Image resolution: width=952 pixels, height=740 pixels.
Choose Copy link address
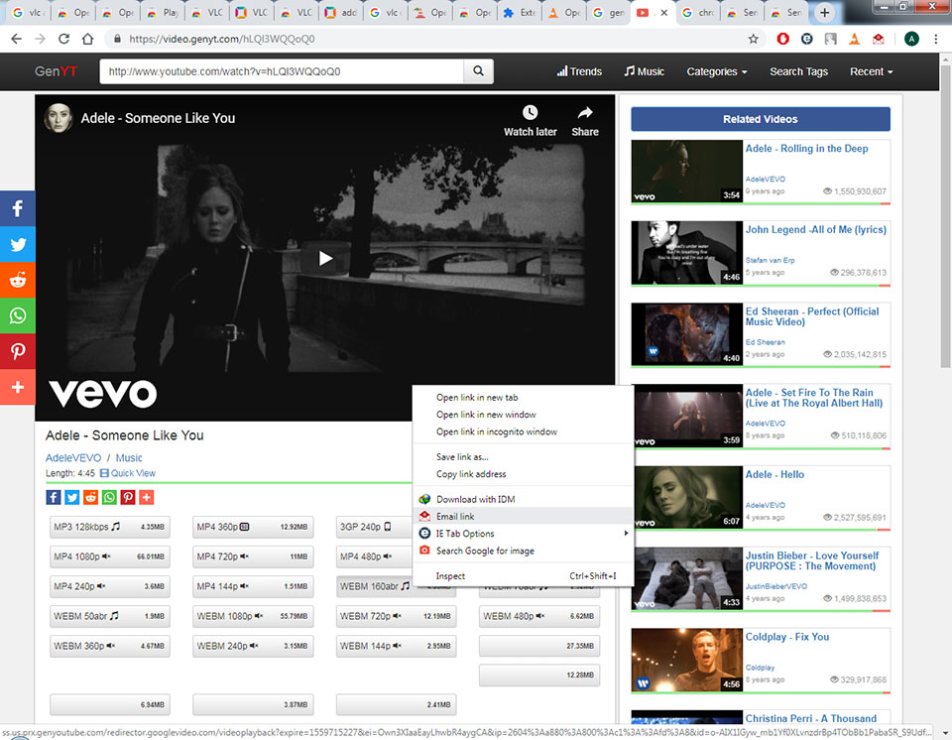[x=523, y=474]
